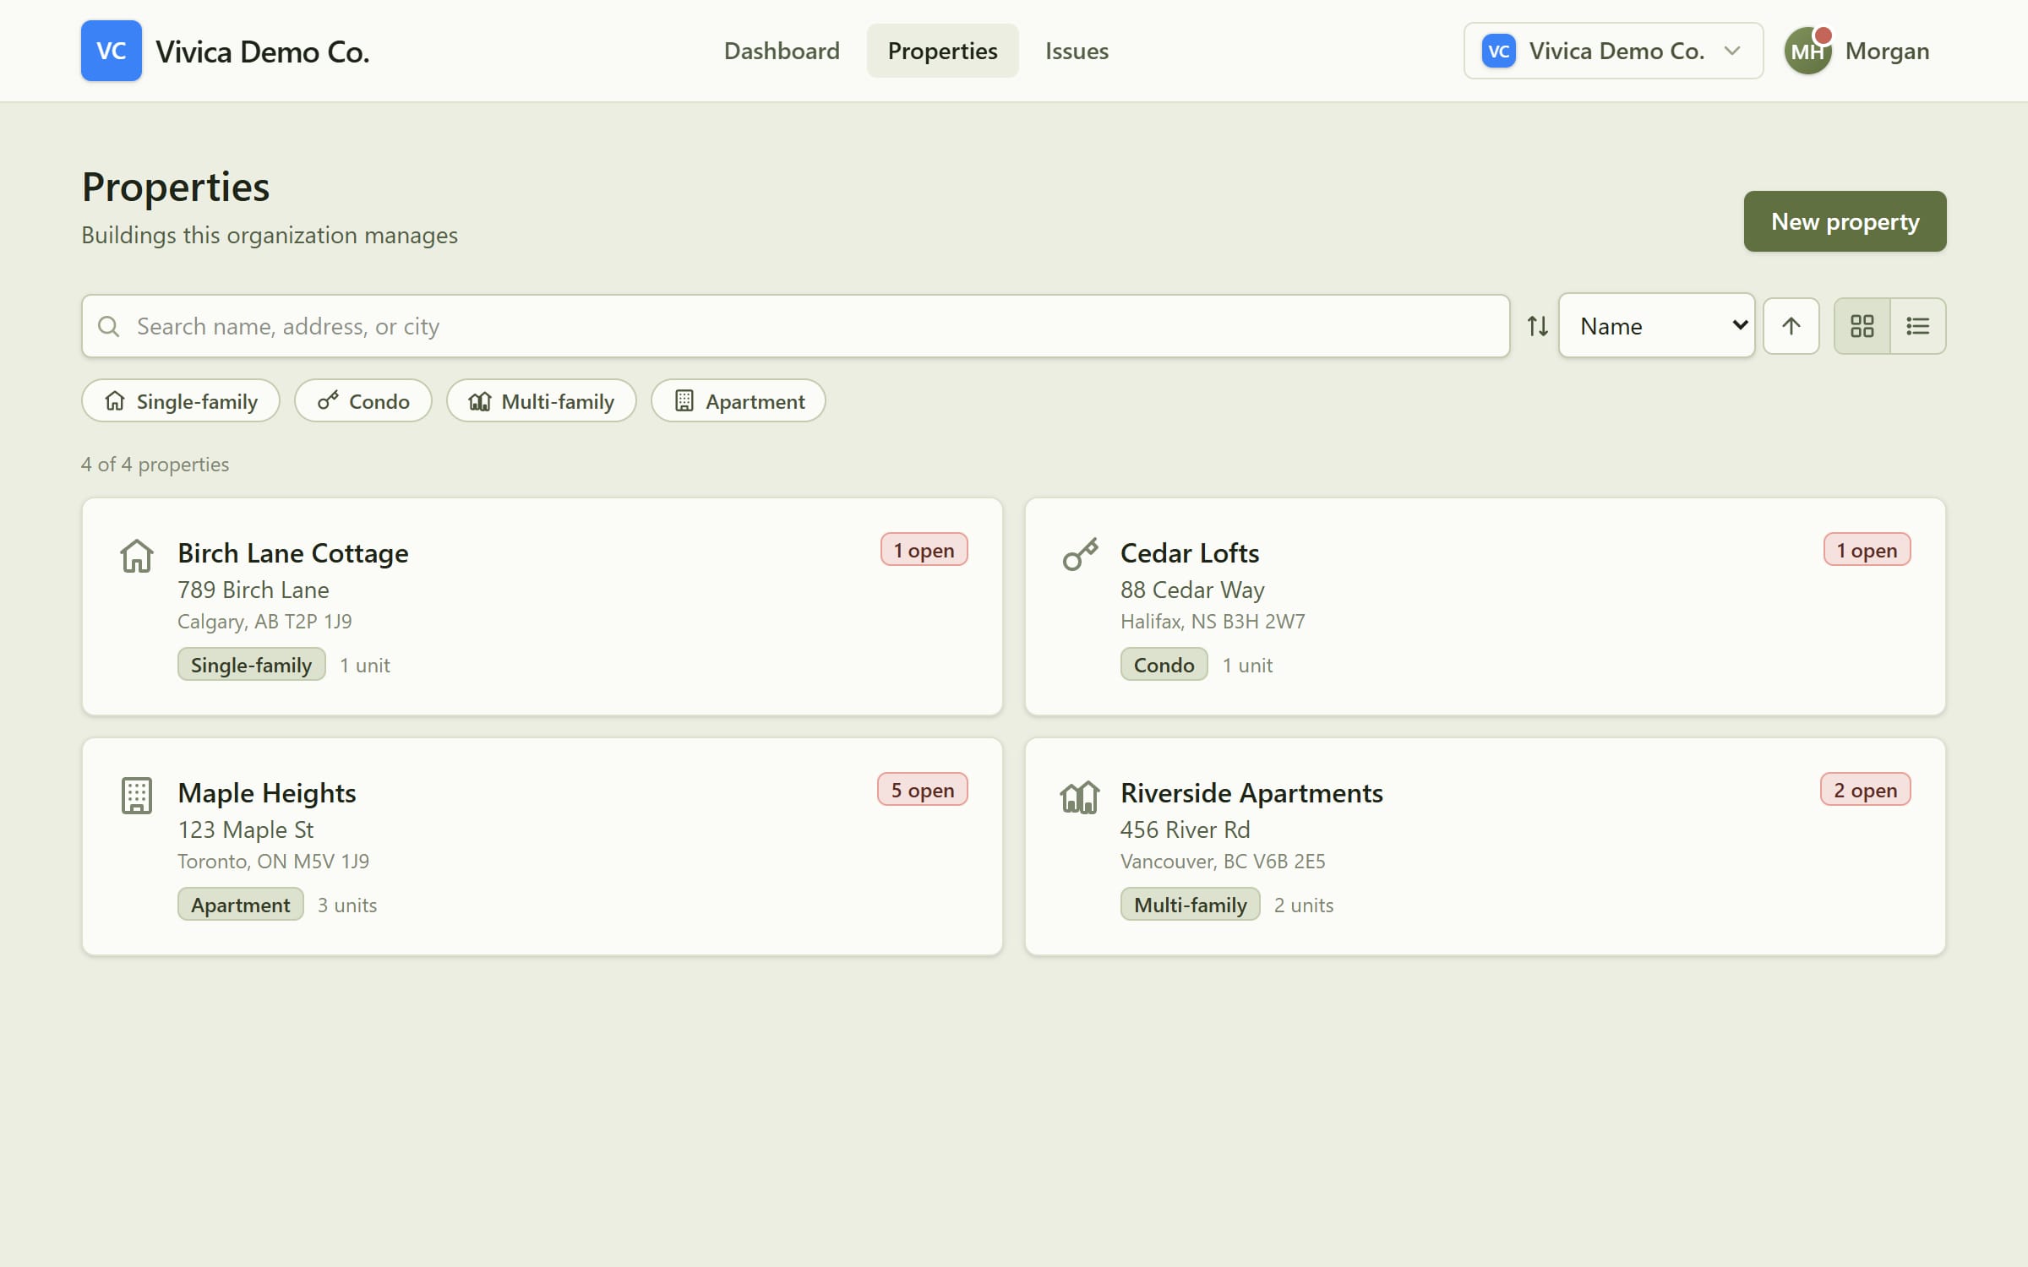This screenshot has width=2028, height=1267.
Task: Click the building icon on Maple Heights
Action: click(136, 796)
